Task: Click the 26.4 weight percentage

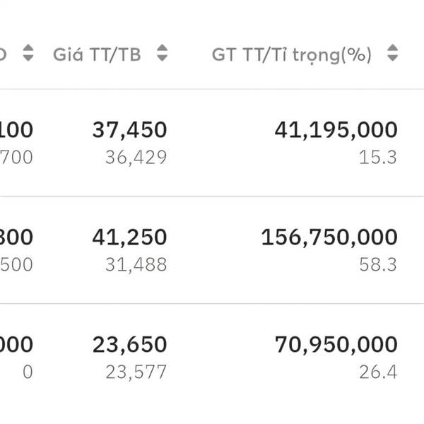Action: click(x=377, y=372)
